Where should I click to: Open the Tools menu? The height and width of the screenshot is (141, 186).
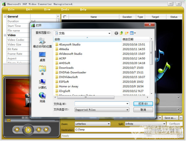tap(65, 9)
